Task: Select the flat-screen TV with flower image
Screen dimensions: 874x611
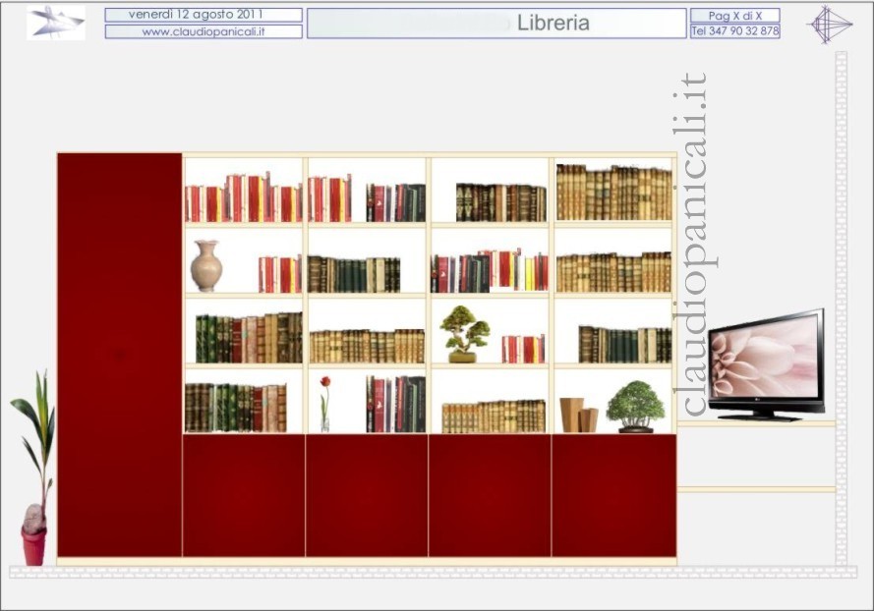Action: point(767,365)
